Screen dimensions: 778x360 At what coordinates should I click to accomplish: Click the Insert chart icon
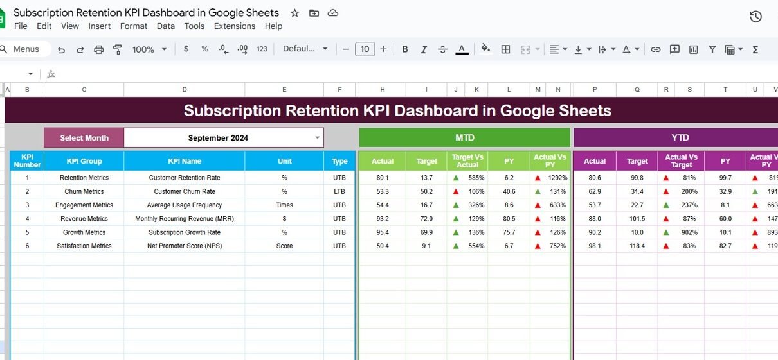click(x=694, y=49)
